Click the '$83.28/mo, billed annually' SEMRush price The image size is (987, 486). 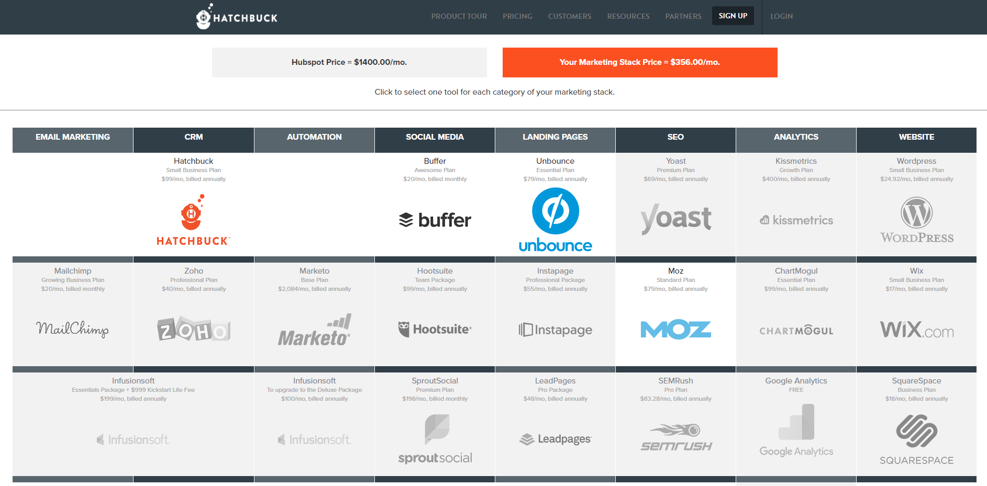675,399
